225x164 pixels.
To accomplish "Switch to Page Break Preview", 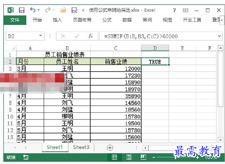I will click(143, 157).
